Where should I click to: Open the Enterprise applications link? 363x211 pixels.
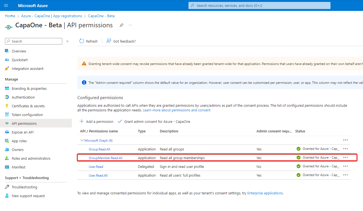coord(265,193)
